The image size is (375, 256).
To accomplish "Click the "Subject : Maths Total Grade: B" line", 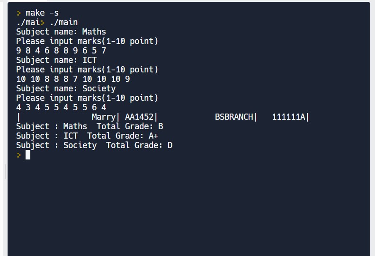I will pos(89,126).
